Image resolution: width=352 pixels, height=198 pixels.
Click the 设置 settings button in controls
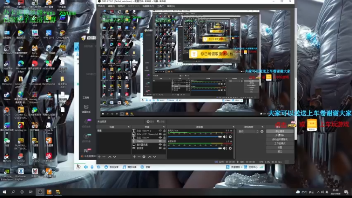tap(280, 147)
